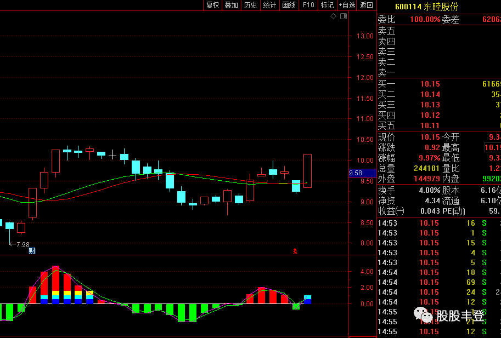
Task: Open the 统计 statistics tool
Action: pos(269,5)
